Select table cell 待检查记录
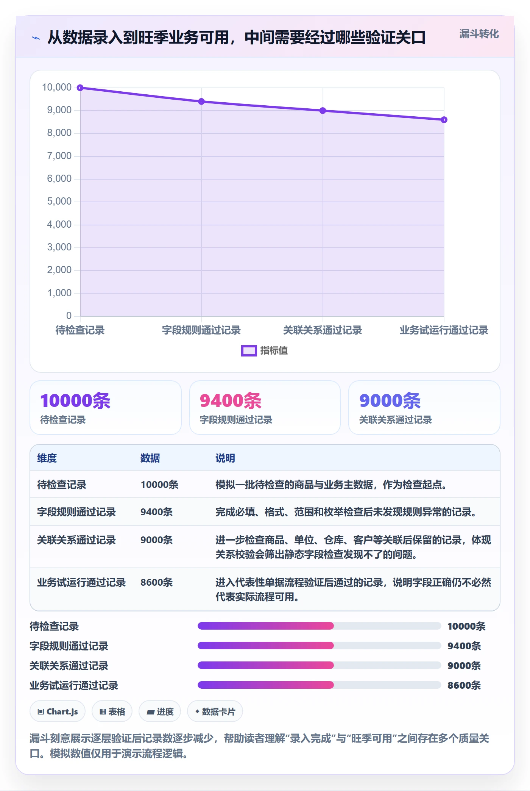The height and width of the screenshot is (791, 530). tap(62, 485)
